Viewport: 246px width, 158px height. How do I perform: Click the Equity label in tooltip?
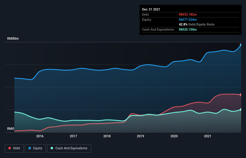click(x=147, y=20)
